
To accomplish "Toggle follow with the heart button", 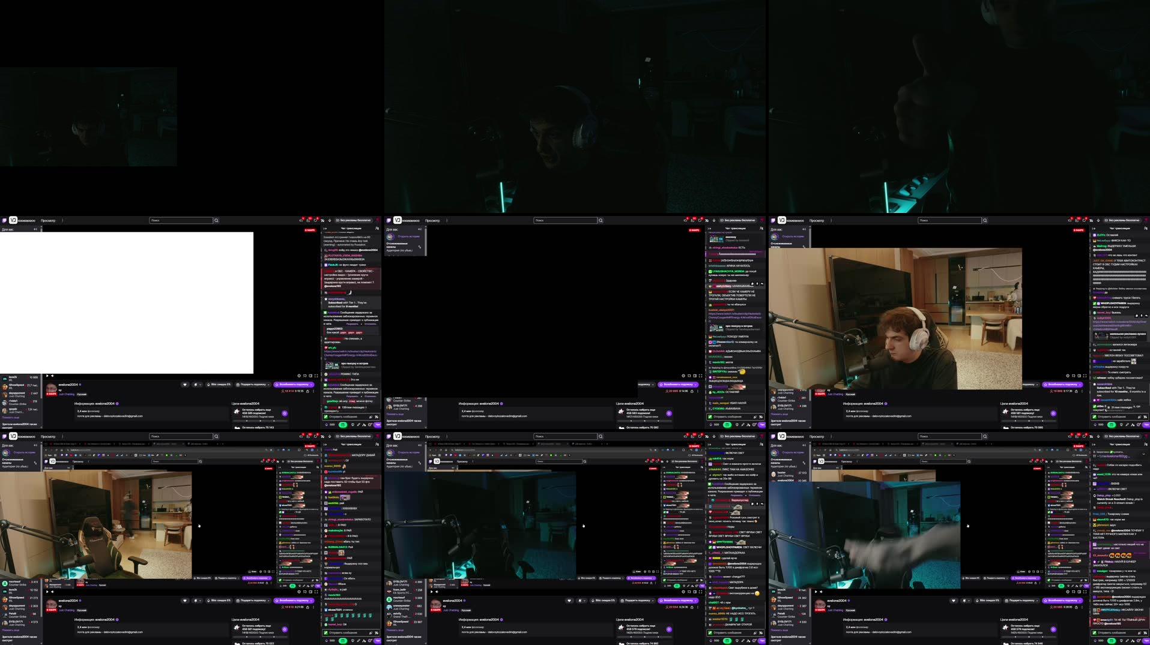I will [x=185, y=385].
